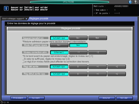Click the Précédent button

pyautogui.click(x=19, y=98)
